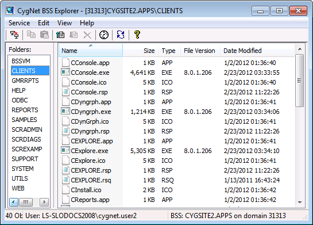Click the upload file toolbar icon
The image size is (313, 225).
[x=60, y=35]
